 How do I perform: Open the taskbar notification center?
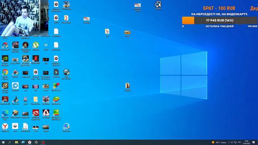[x=254, y=142]
